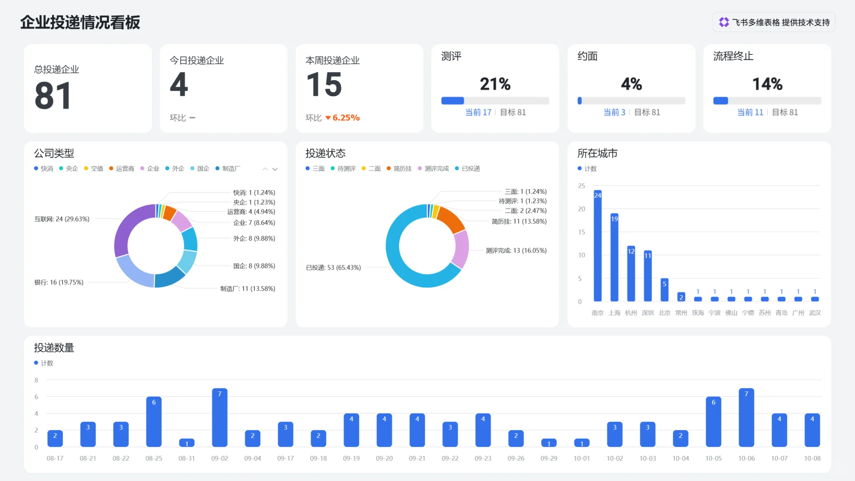Click the 快消 legend dot icon
This screenshot has height=481, width=855.
pos(36,168)
